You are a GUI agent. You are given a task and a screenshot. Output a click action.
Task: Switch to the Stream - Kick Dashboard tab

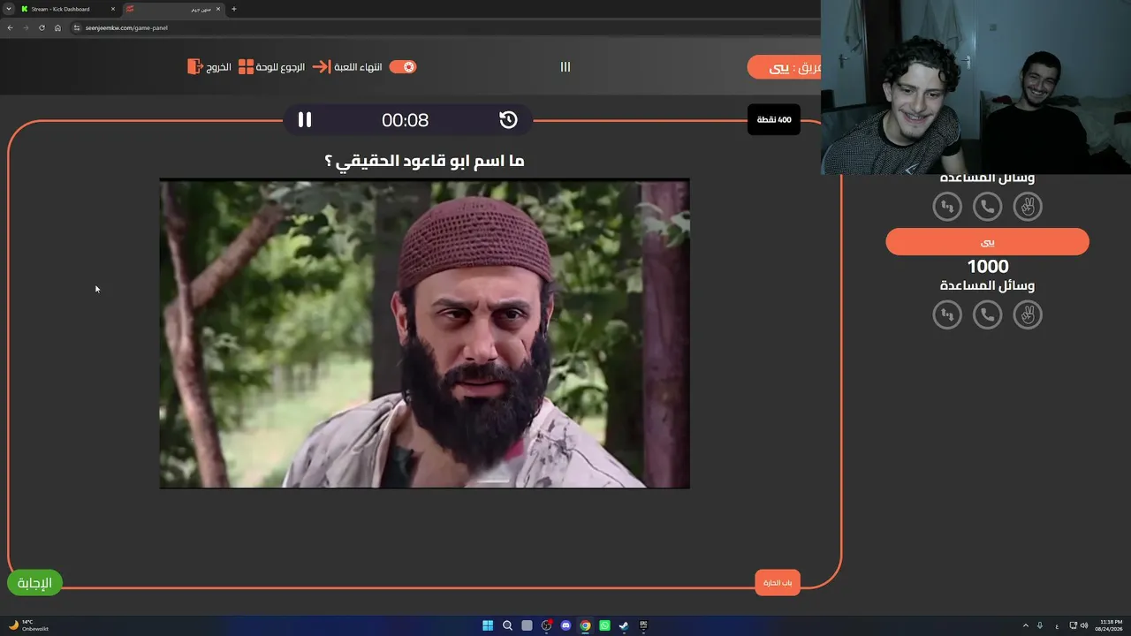[x=68, y=9]
